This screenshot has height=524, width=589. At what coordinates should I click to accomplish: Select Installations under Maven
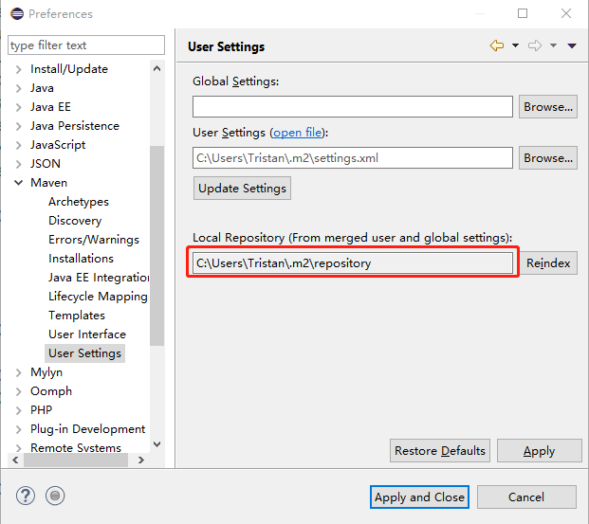(82, 259)
